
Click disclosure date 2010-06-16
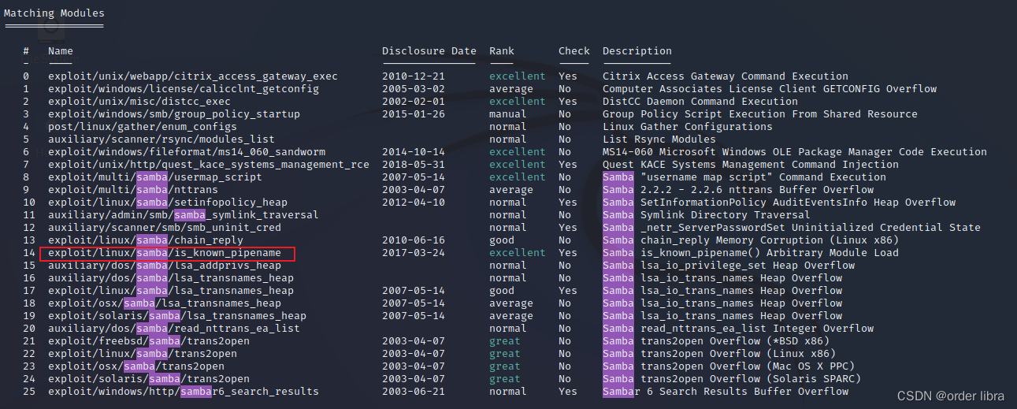tap(414, 240)
